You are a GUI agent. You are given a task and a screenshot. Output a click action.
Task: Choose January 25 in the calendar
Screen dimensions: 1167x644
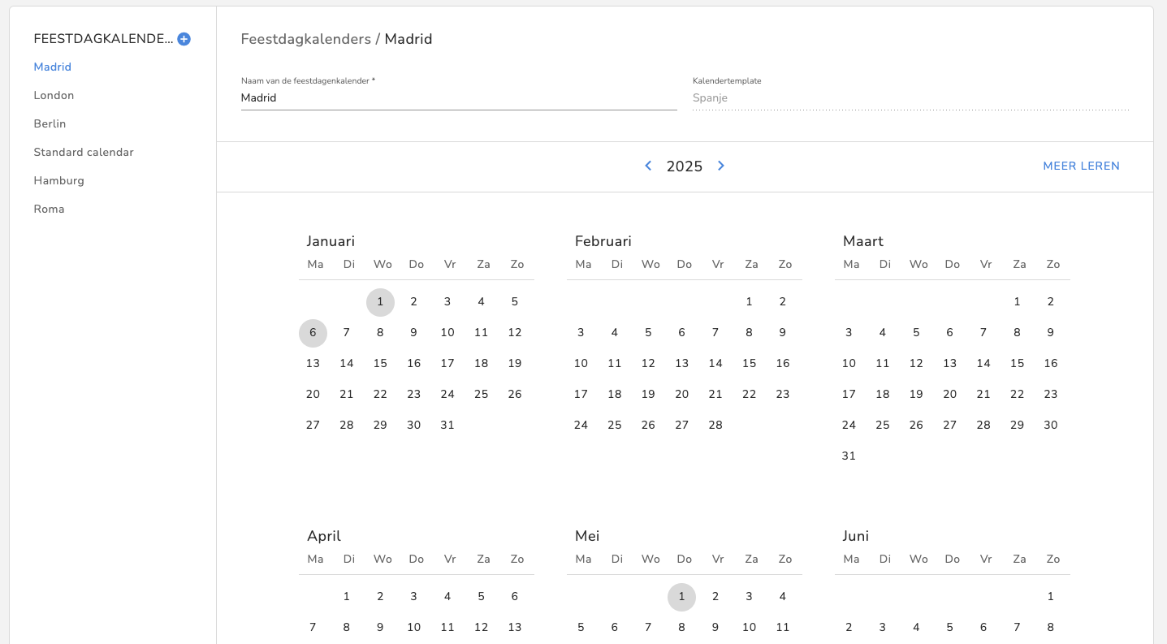[481, 395]
